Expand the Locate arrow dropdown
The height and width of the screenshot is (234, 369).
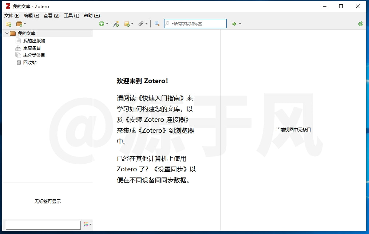240,24
